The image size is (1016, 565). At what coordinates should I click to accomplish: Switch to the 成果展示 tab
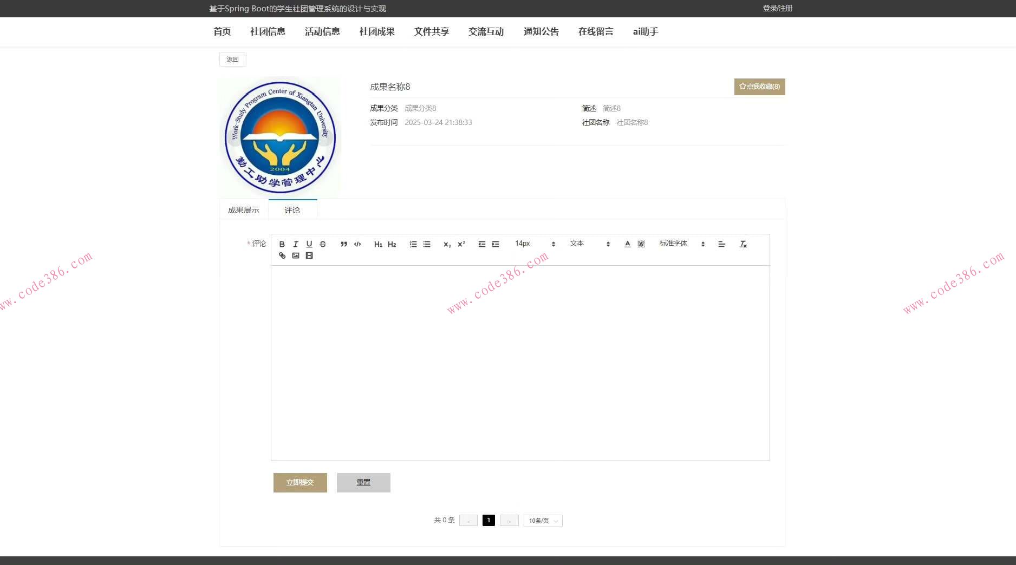click(243, 209)
